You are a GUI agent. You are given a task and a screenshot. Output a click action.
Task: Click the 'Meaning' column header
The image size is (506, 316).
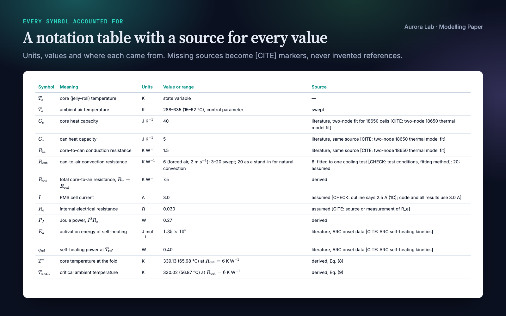coord(69,87)
